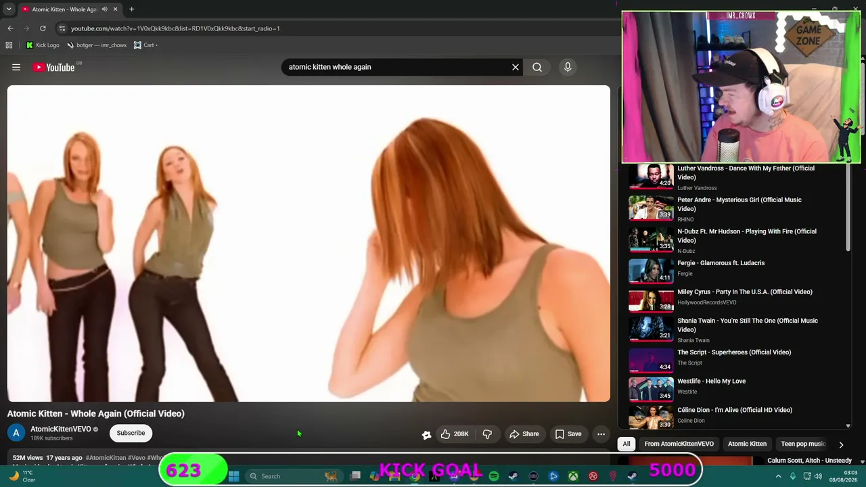Image resolution: width=866 pixels, height=487 pixels.
Task: Show hidden system tray icons
Action: (x=778, y=476)
